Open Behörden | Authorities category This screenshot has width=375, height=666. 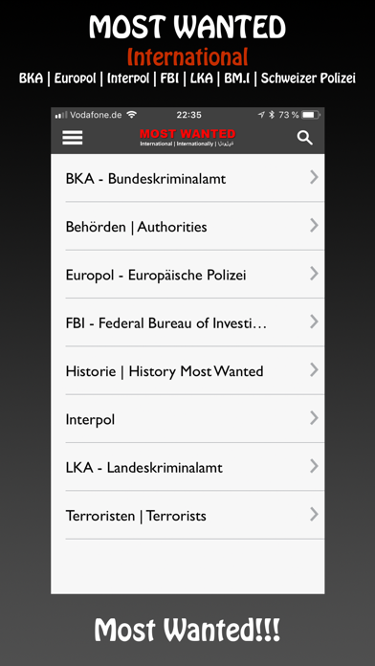click(x=187, y=226)
